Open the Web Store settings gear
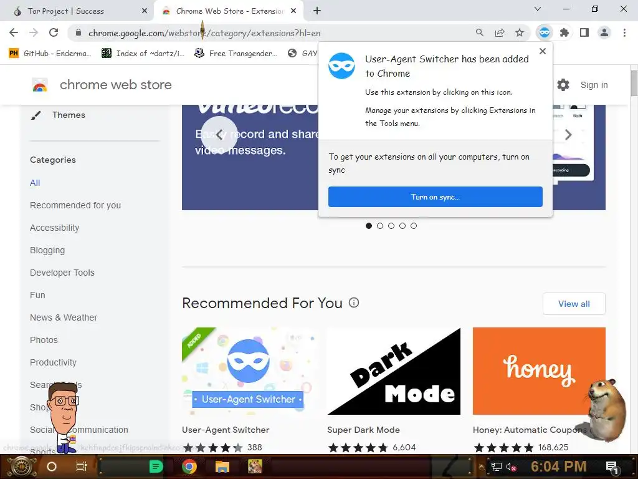The height and width of the screenshot is (479, 638). coord(563,85)
